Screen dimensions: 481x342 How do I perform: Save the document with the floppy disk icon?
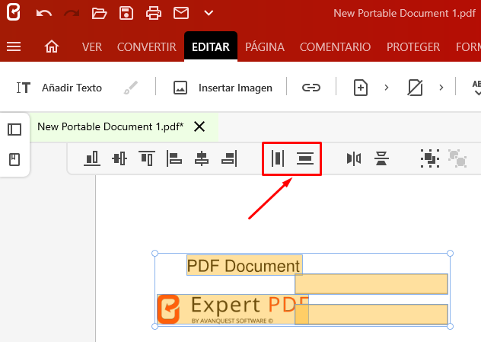tap(126, 13)
